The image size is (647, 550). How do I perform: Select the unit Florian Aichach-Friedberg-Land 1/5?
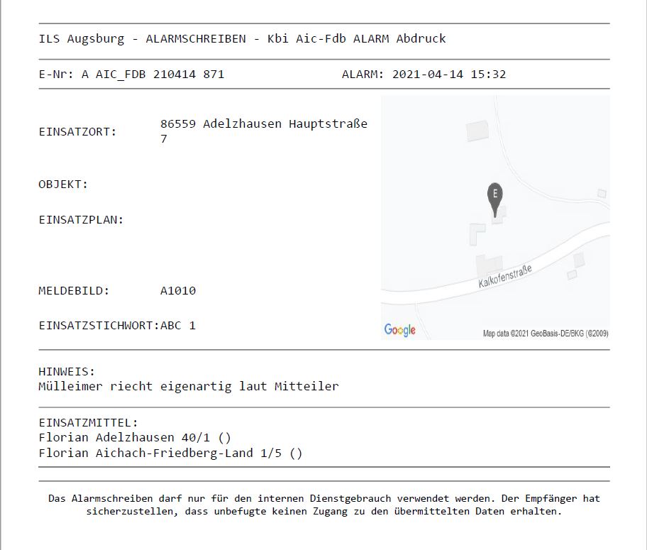pyautogui.click(x=170, y=453)
